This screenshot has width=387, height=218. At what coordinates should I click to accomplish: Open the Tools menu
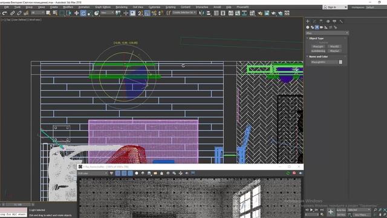point(18,7)
